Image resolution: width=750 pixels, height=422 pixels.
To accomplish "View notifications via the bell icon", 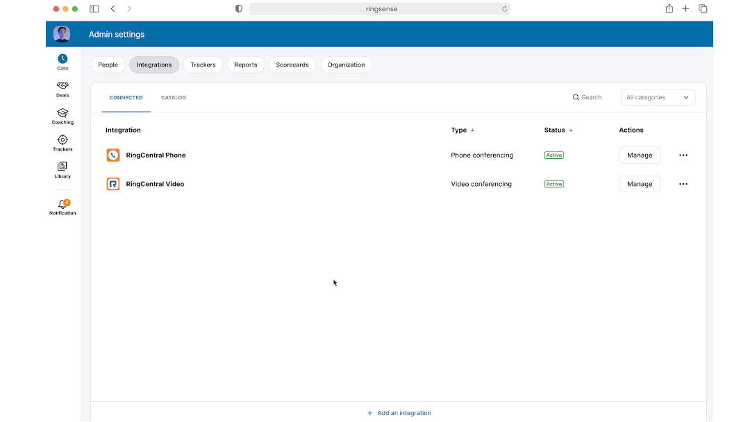I will click(x=62, y=205).
